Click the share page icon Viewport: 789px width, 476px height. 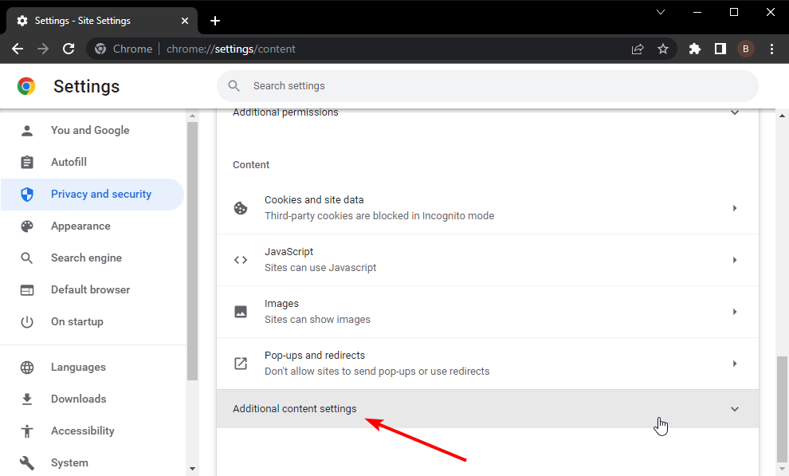pyautogui.click(x=638, y=49)
